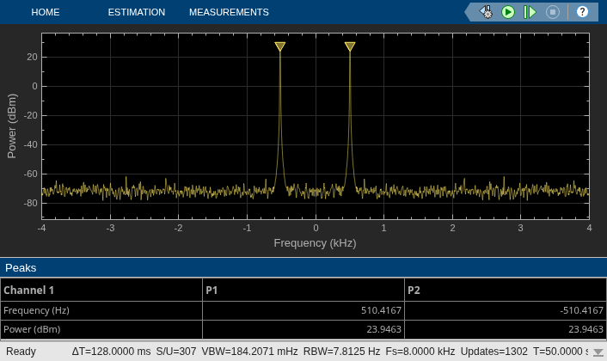Expand the status bar dropdown arrow
The width and height of the screenshot is (607, 361).
point(598,352)
